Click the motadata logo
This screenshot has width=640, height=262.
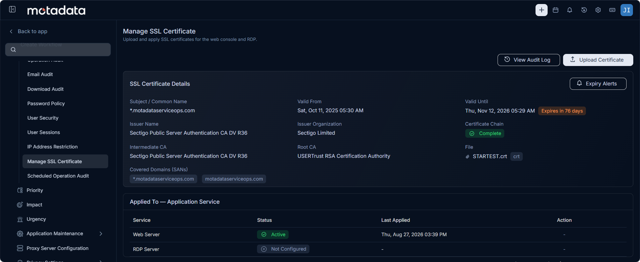pyautogui.click(x=56, y=10)
